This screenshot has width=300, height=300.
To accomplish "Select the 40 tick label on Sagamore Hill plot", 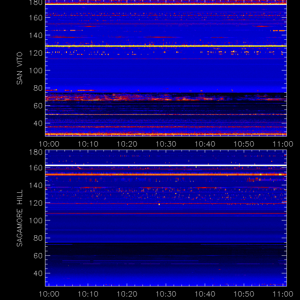I will pyautogui.click(x=38, y=273).
